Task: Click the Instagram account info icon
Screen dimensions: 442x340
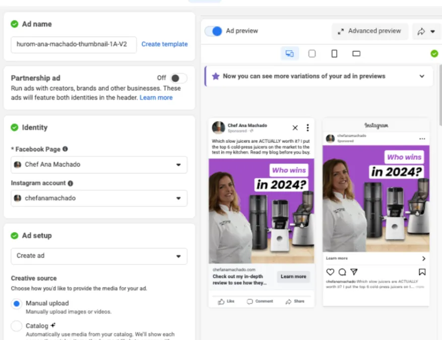Action: pyautogui.click(x=71, y=184)
